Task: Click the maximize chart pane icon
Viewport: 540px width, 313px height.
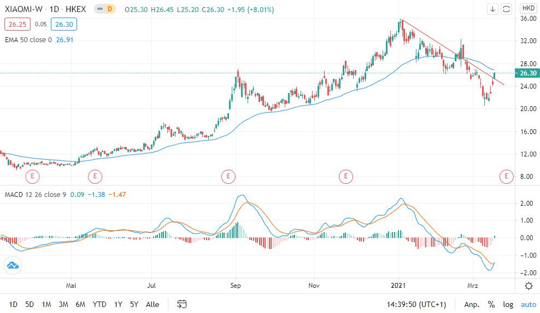Action: click(506, 9)
